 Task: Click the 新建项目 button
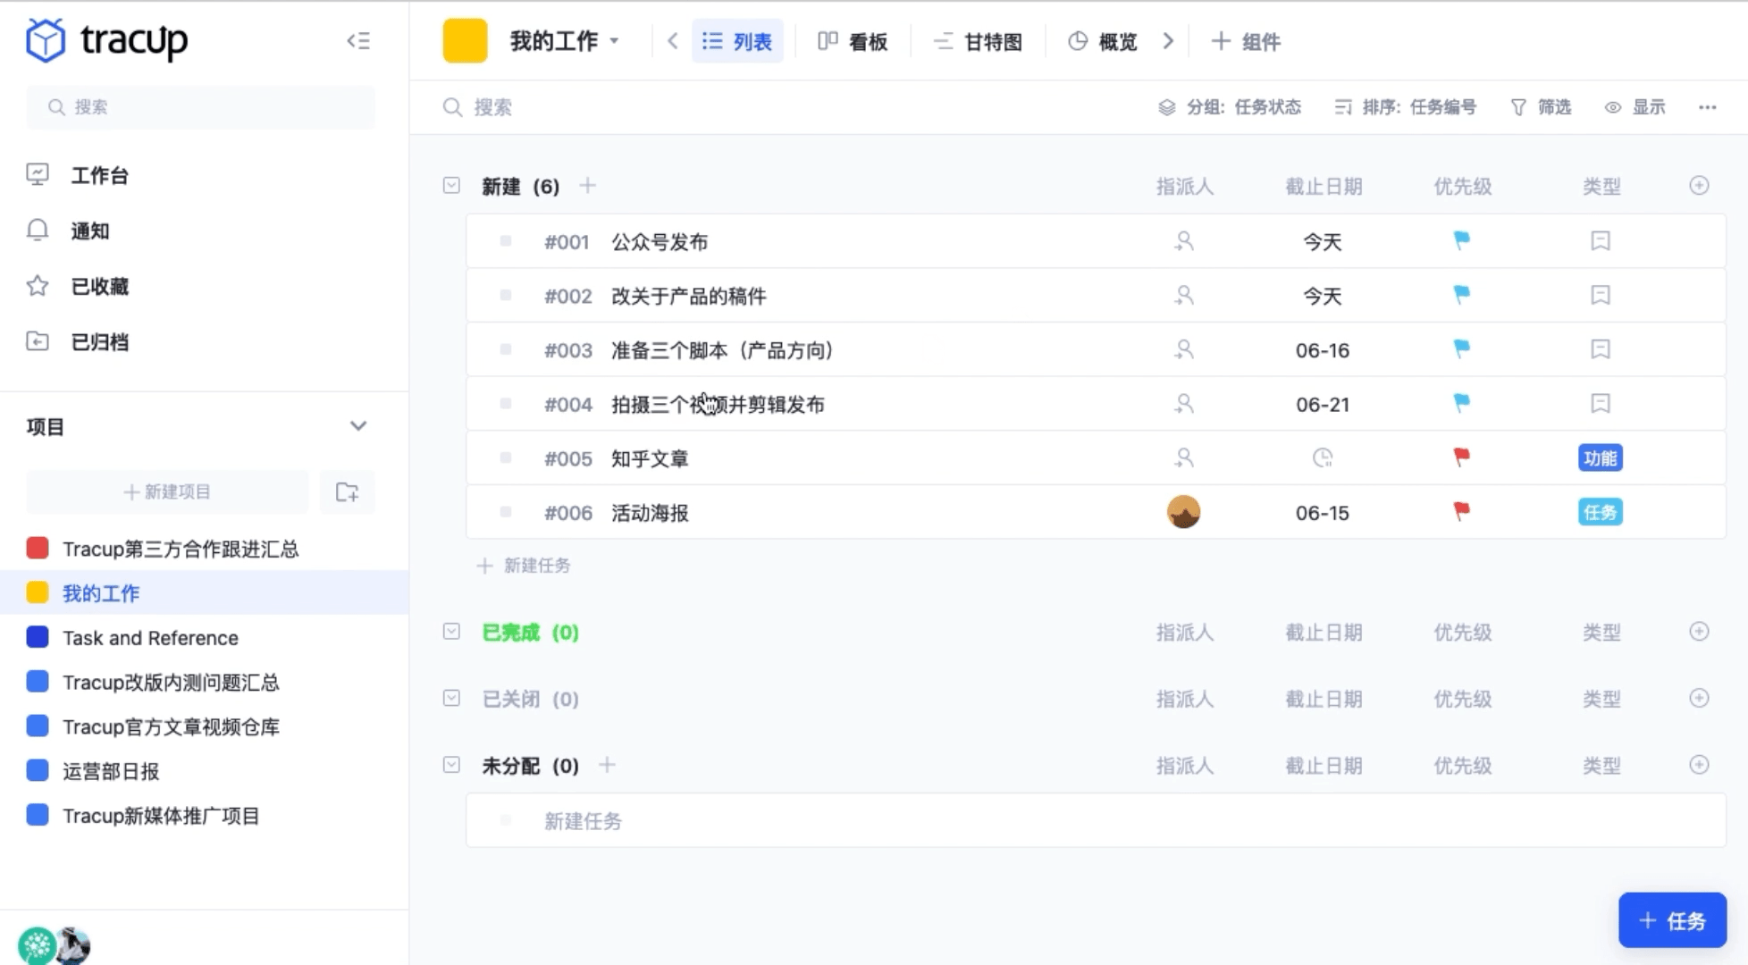click(167, 491)
